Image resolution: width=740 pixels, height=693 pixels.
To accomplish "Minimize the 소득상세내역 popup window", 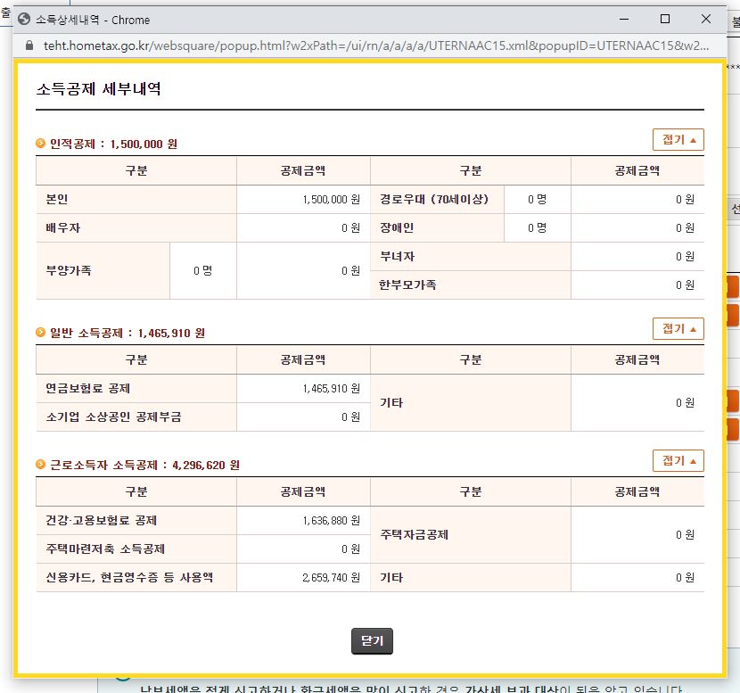I will coord(622,19).
